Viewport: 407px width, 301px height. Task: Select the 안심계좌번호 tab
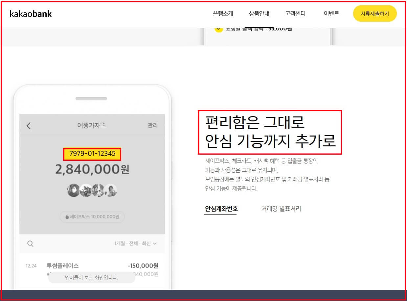tap(221, 209)
